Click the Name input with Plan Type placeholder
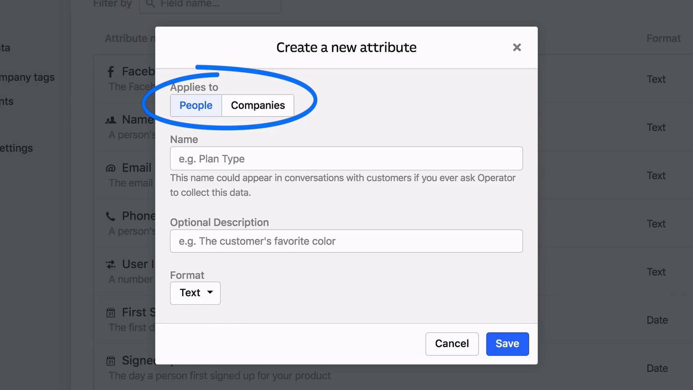Image resolution: width=693 pixels, height=390 pixels. [x=346, y=158]
